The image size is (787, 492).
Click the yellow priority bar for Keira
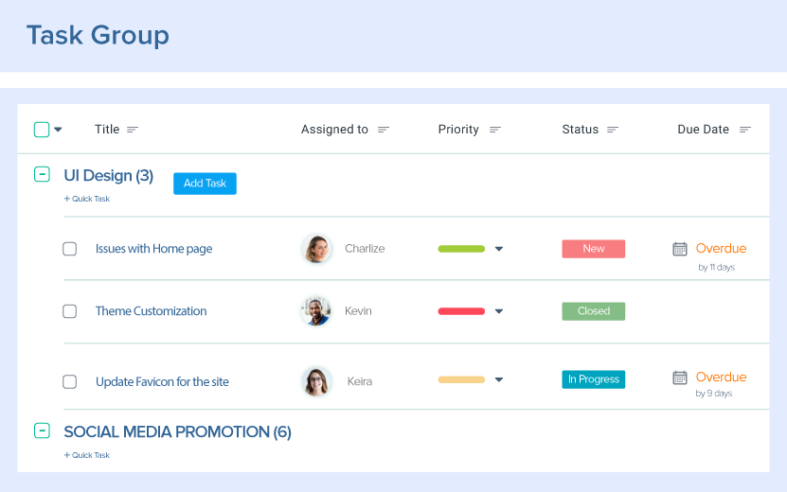pyautogui.click(x=461, y=380)
